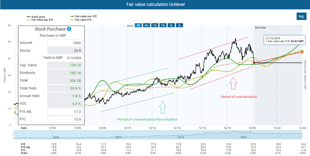Click the 2010 label in range navigator
This screenshot has height=156, width=310.
click(118, 137)
